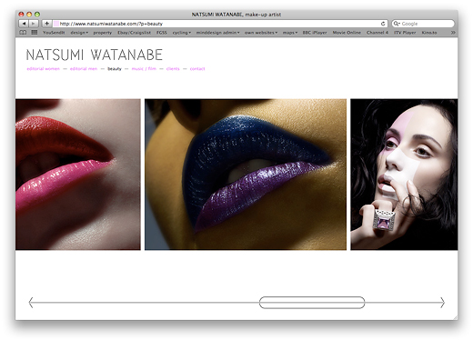Image resolution: width=473 pixels, height=340 pixels.
Task: Go back with the browser back arrow
Action: pos(24,24)
